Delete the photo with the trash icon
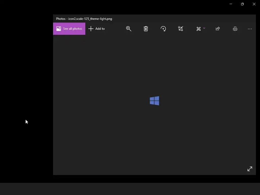 point(146,29)
